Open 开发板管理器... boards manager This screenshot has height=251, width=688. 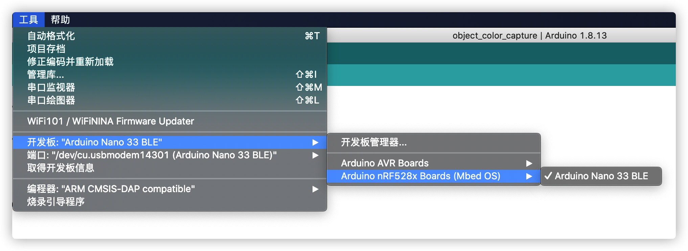(x=434, y=142)
